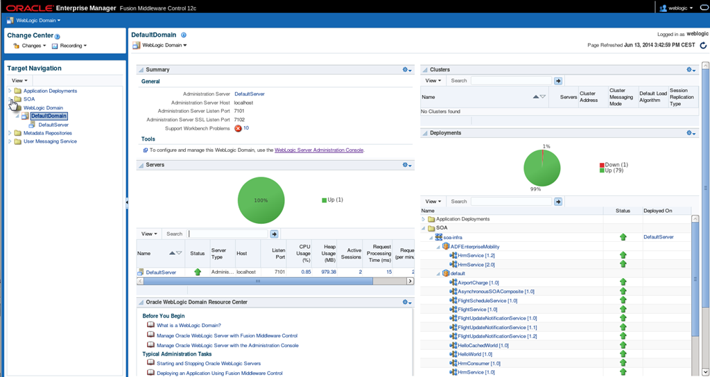Image resolution: width=710 pixels, height=377 pixels.
Task: Open the HelloWorld [1.0] composite link
Action: (475, 354)
